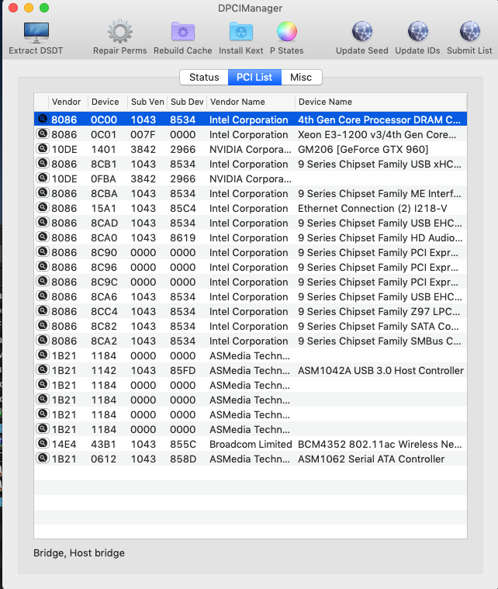
Task: Click lookup icon for Broadcom BCM4352 row
Action: pos(43,443)
